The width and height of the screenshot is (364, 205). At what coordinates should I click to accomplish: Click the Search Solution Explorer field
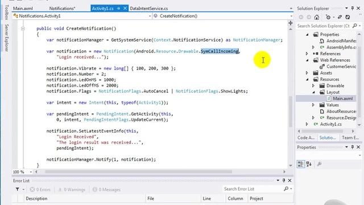(x=324, y=26)
